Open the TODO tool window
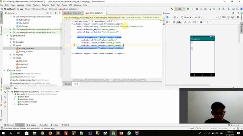Screen dimensions: 243x136 click(x=65, y=125)
